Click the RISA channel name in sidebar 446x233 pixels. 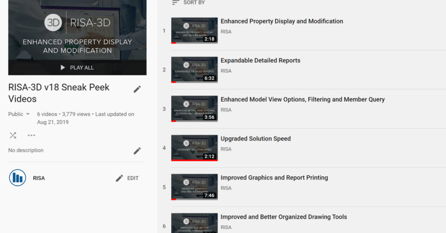click(39, 178)
